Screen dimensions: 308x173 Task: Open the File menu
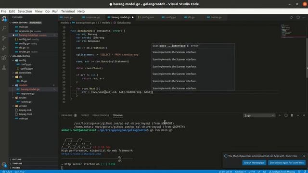(x=3, y=11)
